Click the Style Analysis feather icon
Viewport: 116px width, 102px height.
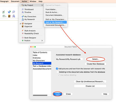pos(23,31)
